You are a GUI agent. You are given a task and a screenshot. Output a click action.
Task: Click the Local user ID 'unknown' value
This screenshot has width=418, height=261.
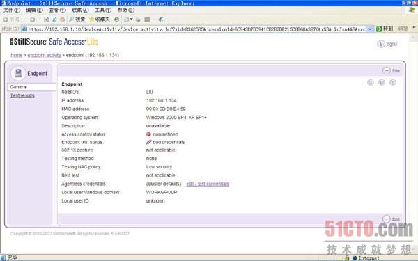pos(155,201)
